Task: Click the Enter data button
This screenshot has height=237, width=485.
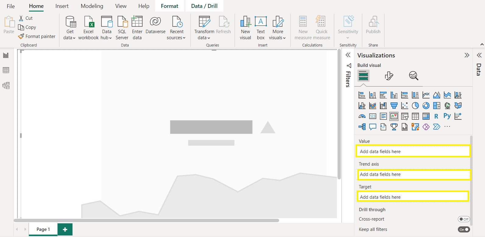Action: [137, 28]
